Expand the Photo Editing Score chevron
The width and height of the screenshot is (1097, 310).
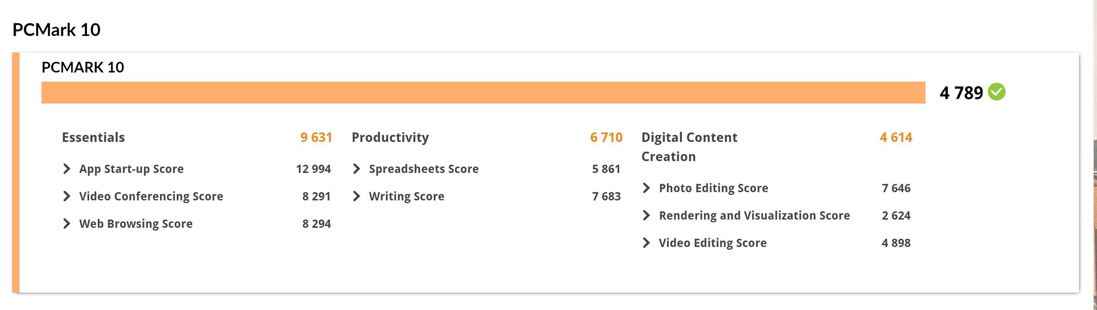pyautogui.click(x=646, y=188)
